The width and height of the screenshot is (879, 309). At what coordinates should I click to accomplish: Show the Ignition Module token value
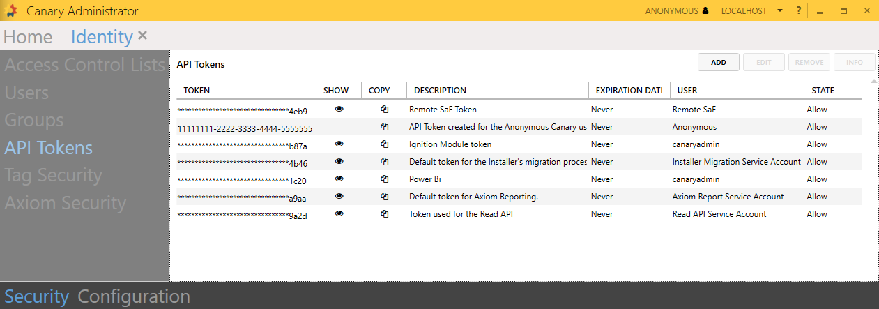[x=339, y=144]
